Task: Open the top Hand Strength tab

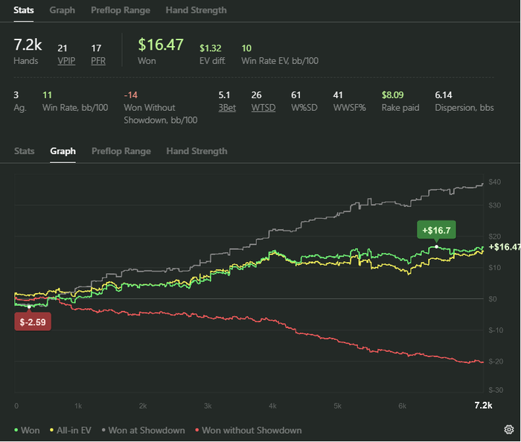Action: 196,10
